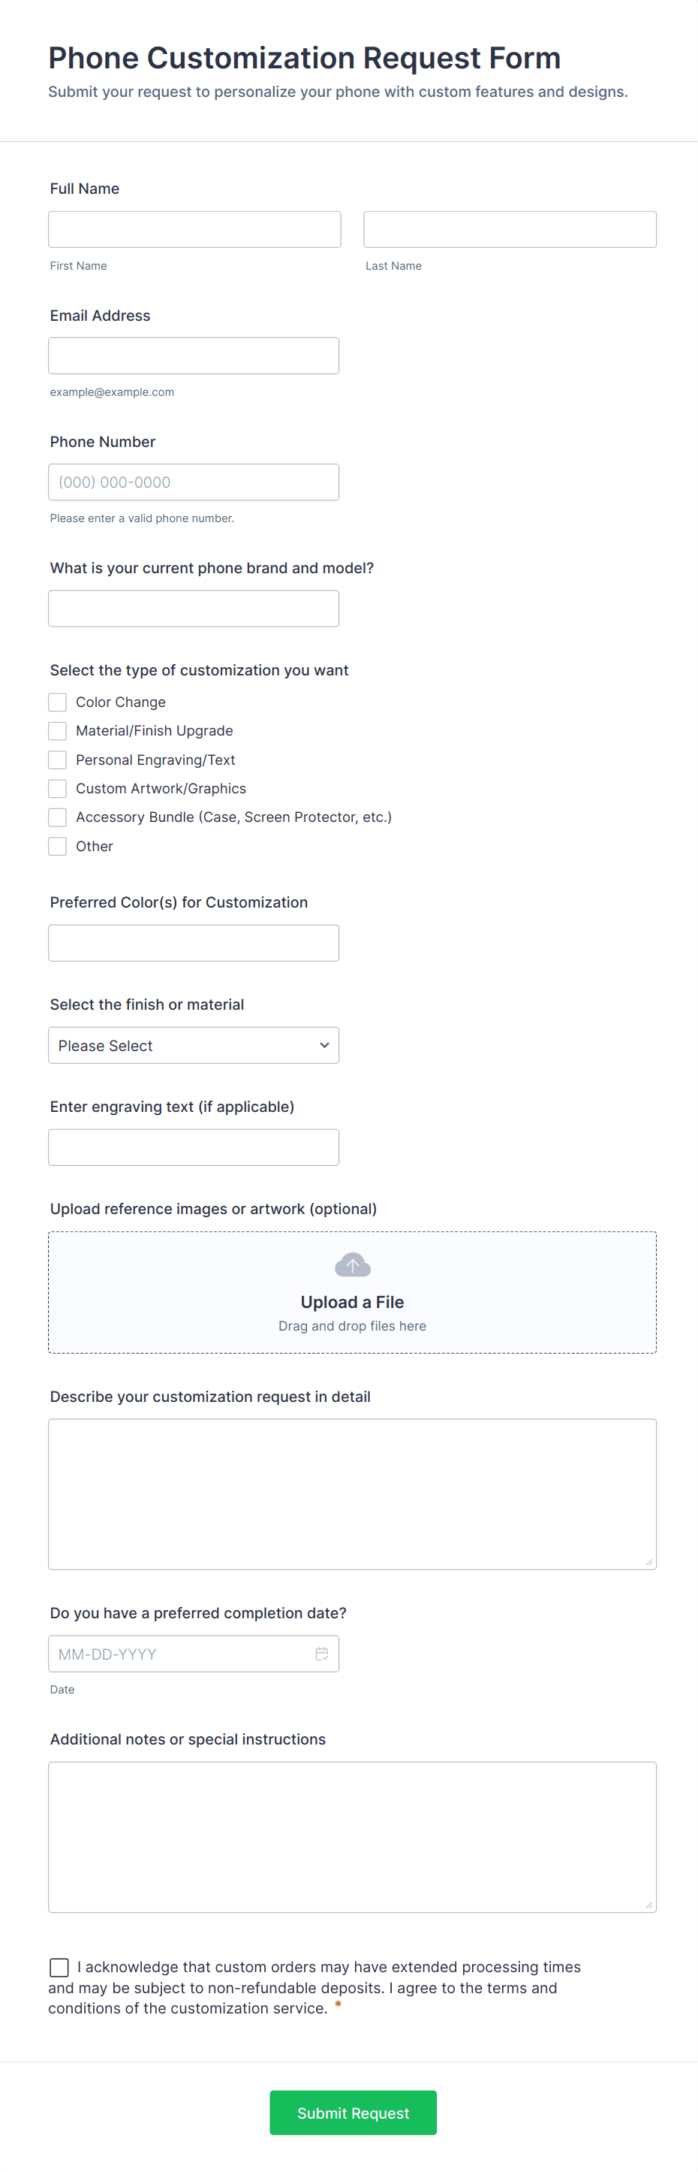The image size is (698, 2172).
Task: Click the Upload a File area
Action: 352,1303
